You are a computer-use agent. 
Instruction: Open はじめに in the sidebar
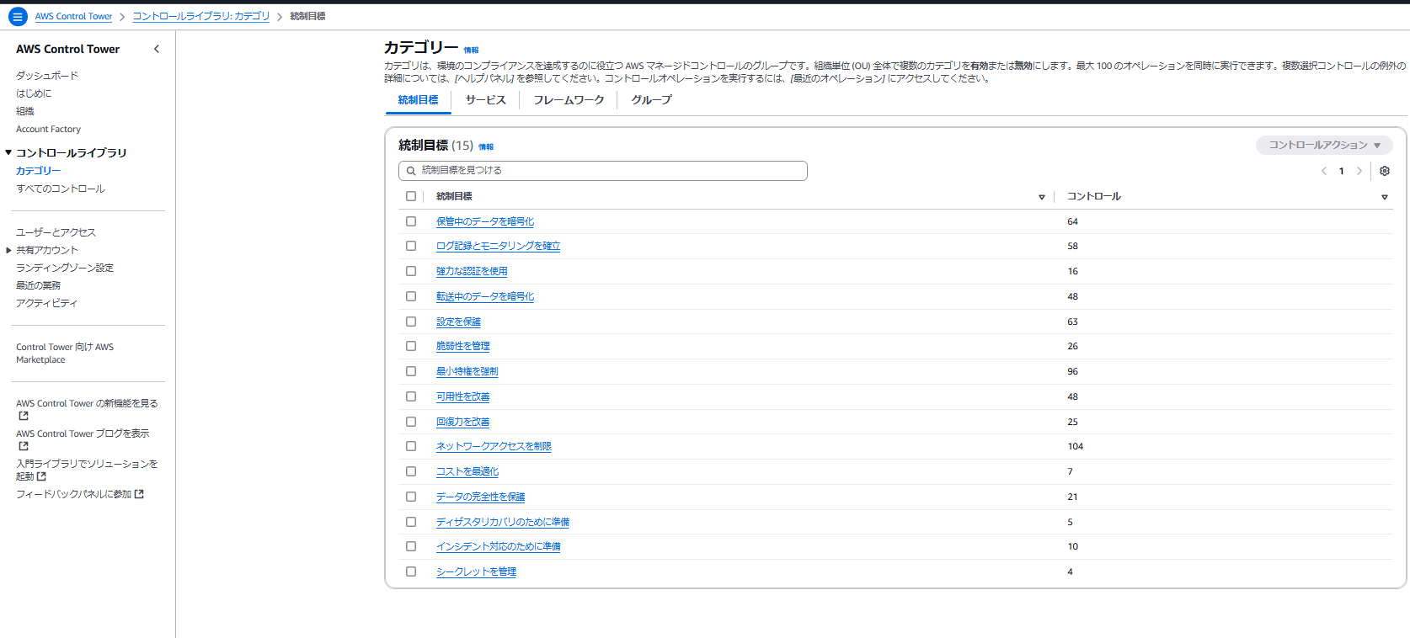point(34,93)
